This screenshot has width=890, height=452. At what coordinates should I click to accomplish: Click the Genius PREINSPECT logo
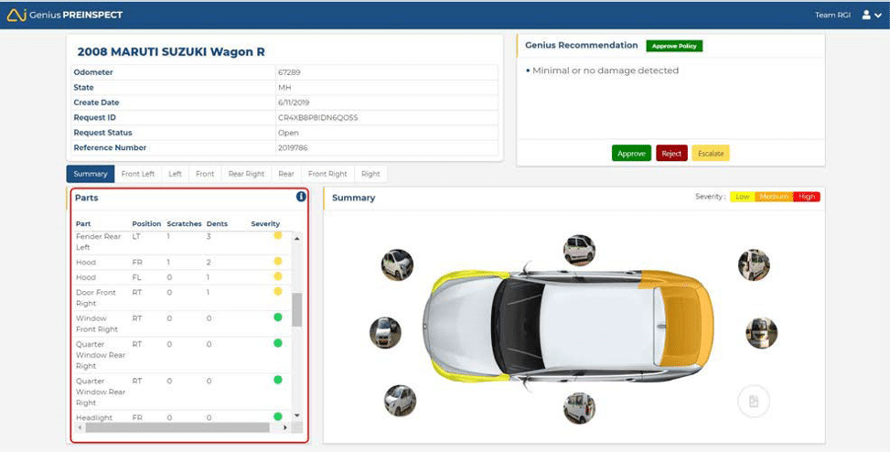(x=65, y=15)
